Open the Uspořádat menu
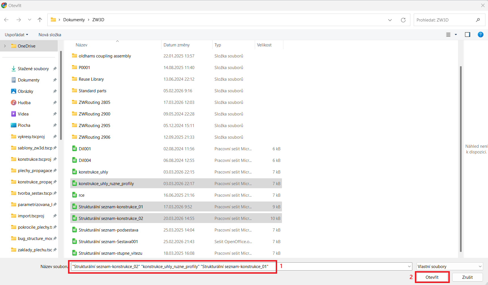 16,35
